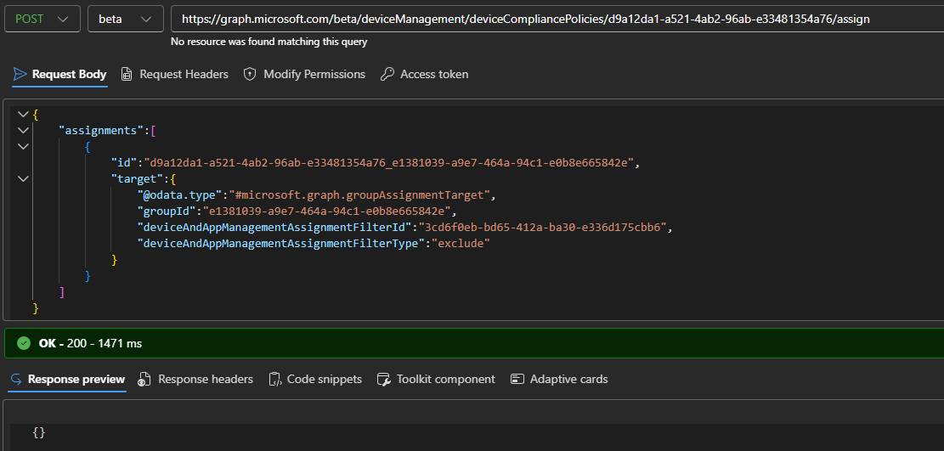This screenshot has width=944, height=451.
Task: Click the groupId value e1381039-a9e7-464a-94c1-e0b8e665842e
Action: [x=327, y=211]
